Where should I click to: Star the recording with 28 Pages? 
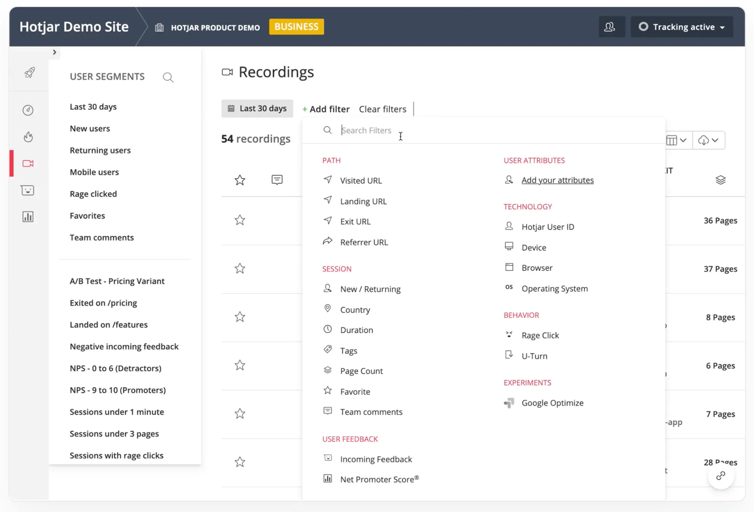pos(240,462)
